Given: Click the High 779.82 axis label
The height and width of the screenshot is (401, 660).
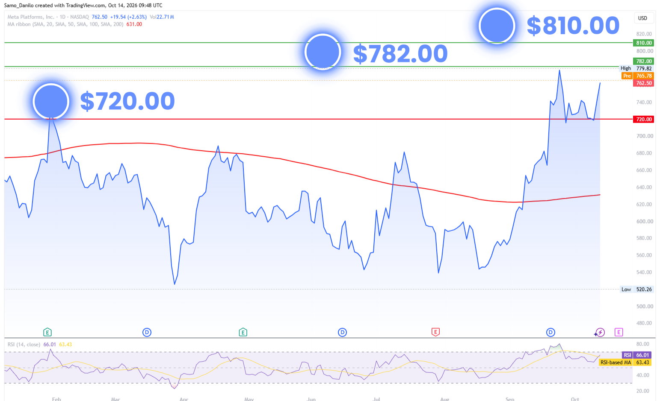Looking at the screenshot, I should pos(636,68).
